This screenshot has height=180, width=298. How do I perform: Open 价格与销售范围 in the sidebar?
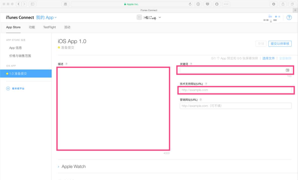pyautogui.click(x=20, y=56)
